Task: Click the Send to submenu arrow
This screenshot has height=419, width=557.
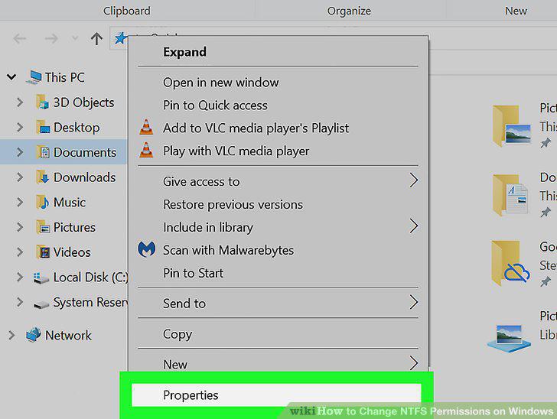Action: (413, 302)
